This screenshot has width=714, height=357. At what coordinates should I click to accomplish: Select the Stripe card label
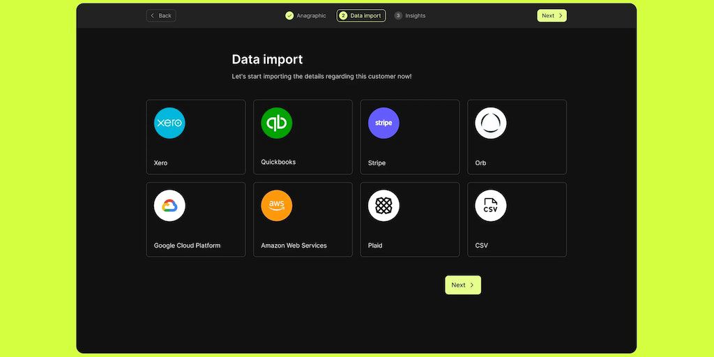pyautogui.click(x=377, y=163)
